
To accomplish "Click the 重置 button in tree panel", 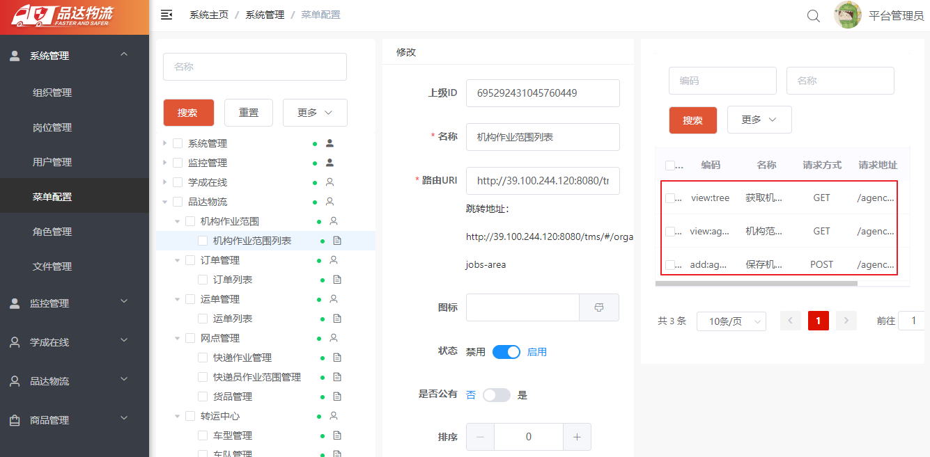I will (249, 113).
